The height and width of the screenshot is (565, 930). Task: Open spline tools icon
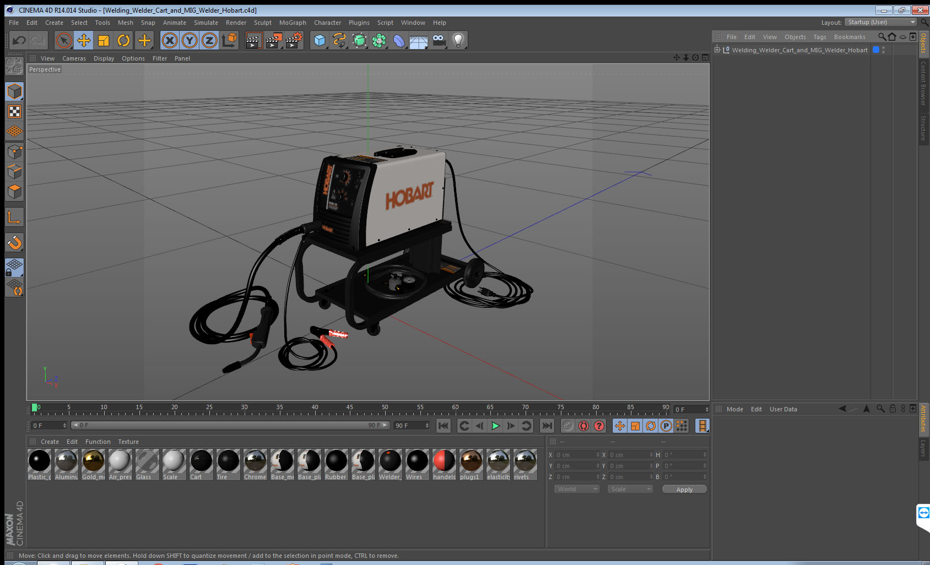pyautogui.click(x=339, y=40)
